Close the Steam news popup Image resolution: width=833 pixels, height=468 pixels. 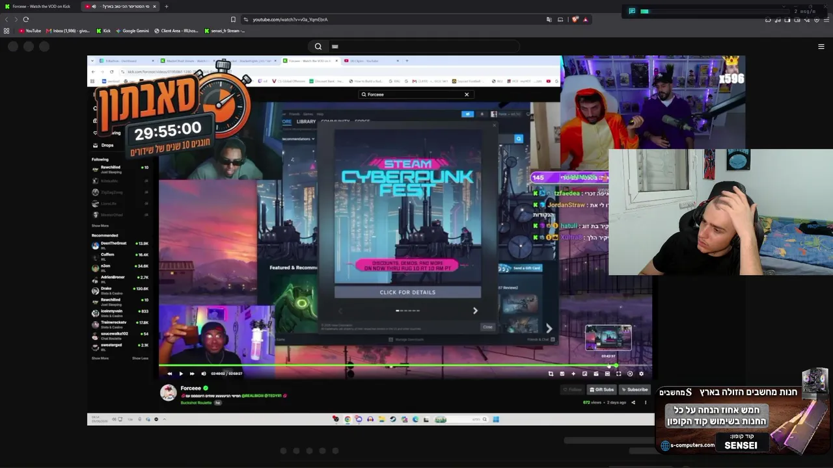488,327
